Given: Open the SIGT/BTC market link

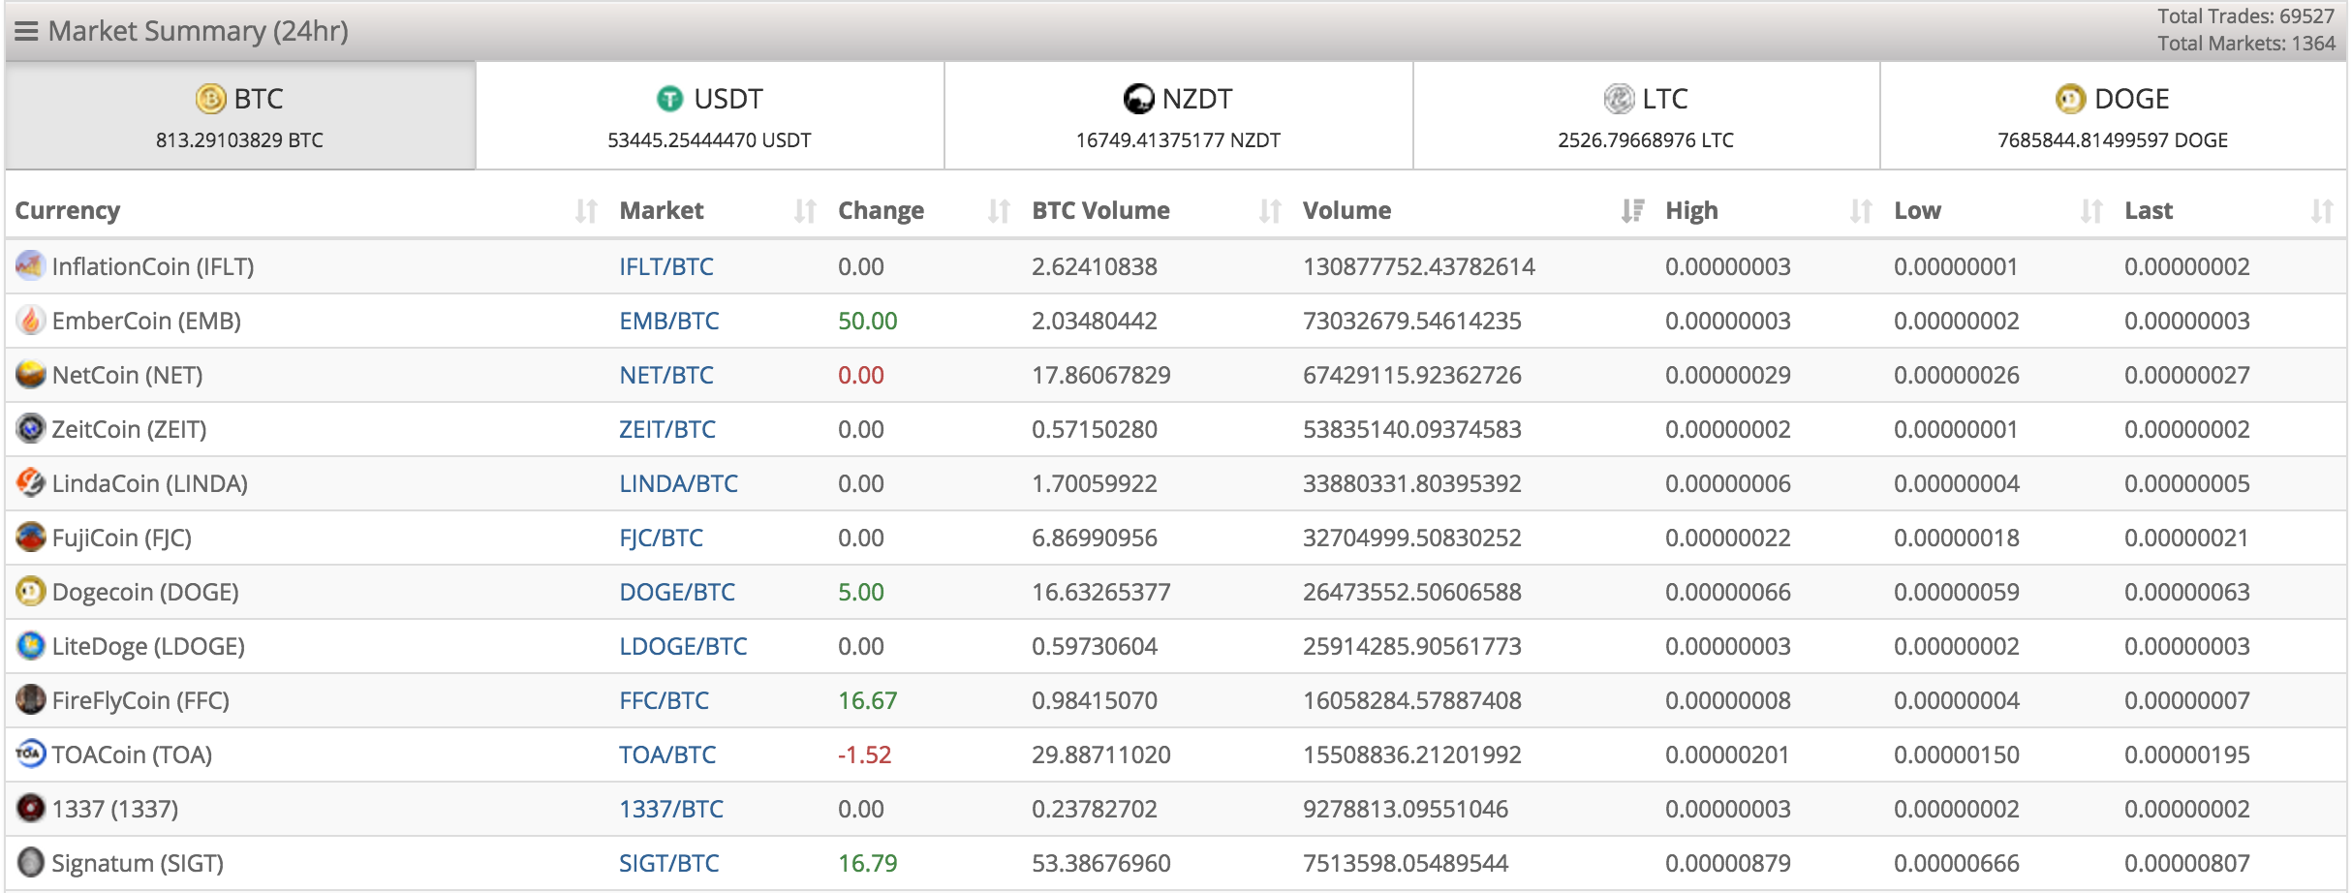Looking at the screenshot, I should (x=669, y=863).
